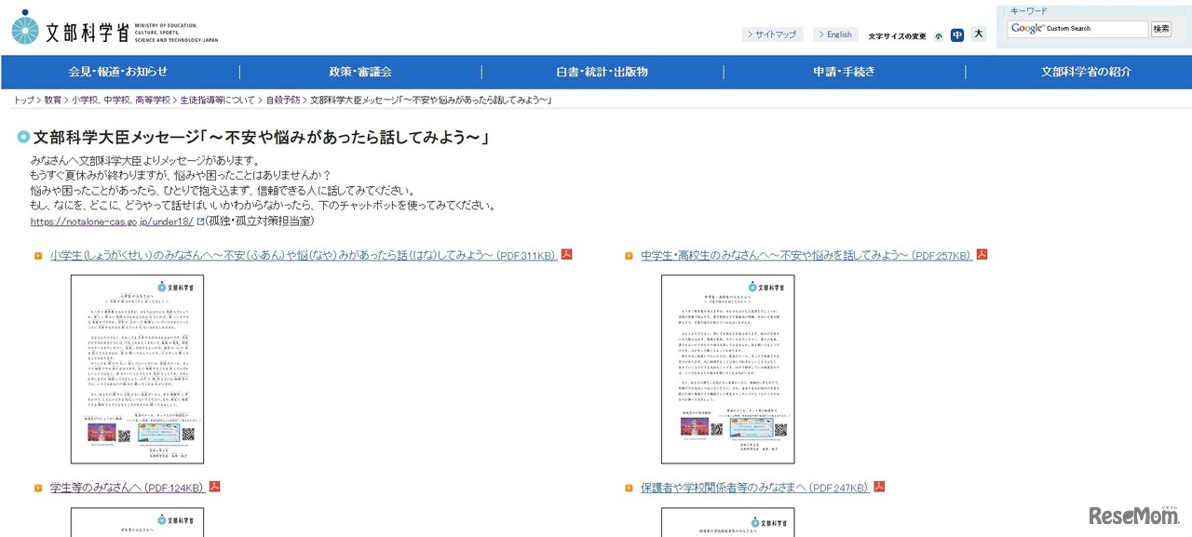Click PDF icon next to 中学生・高校生 link
Screen dimensions: 1192x537
981,257
